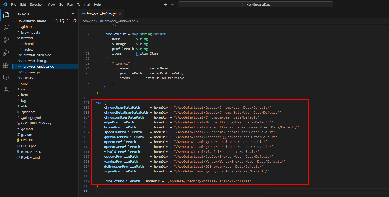
Task: Open the Source Control view
Action: point(6,40)
